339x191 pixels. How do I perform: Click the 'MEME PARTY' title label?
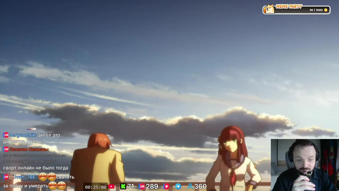(289, 6)
